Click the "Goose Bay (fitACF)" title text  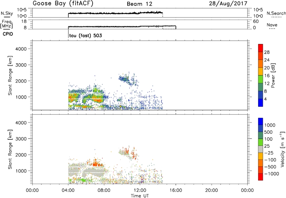point(63,4)
